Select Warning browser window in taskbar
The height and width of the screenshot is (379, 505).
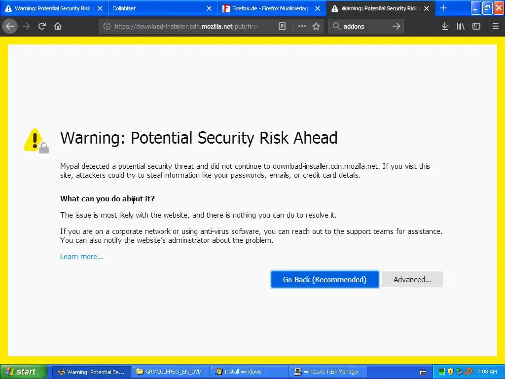[x=91, y=372]
